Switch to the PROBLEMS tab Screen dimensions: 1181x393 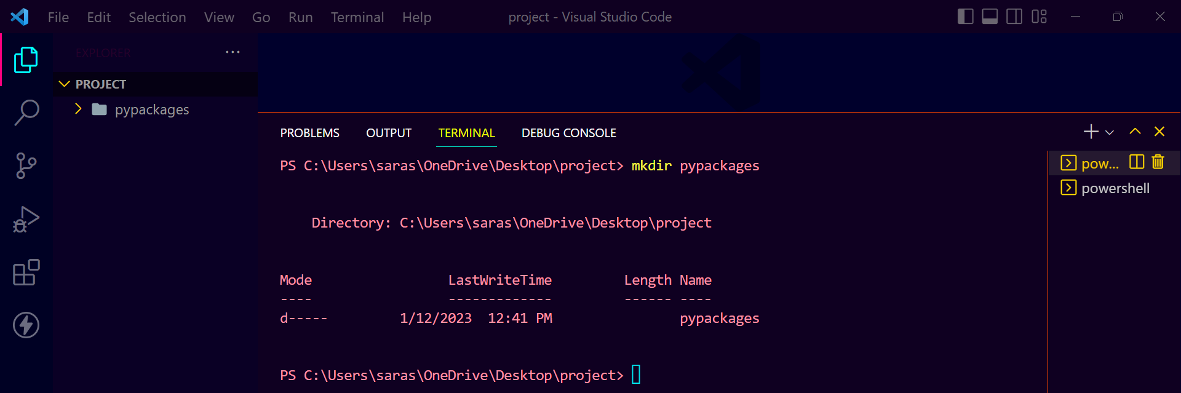[x=310, y=133]
